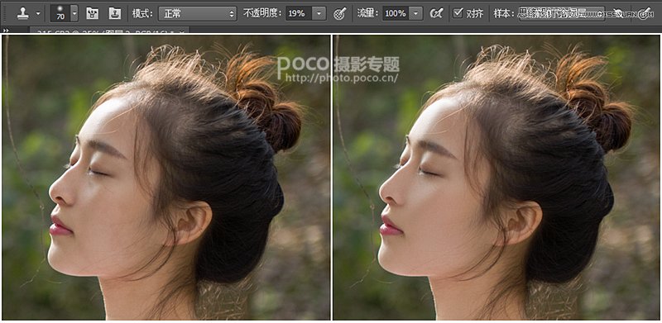Open the blend mode dropdown set to 正常
The image size is (662, 323).
197,13
